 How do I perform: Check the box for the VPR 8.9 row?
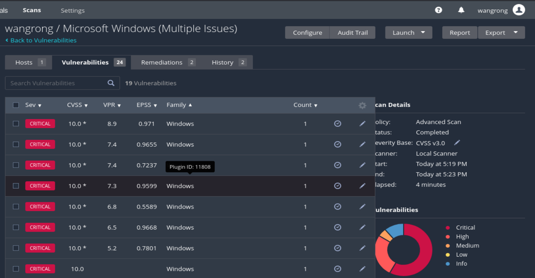point(16,123)
